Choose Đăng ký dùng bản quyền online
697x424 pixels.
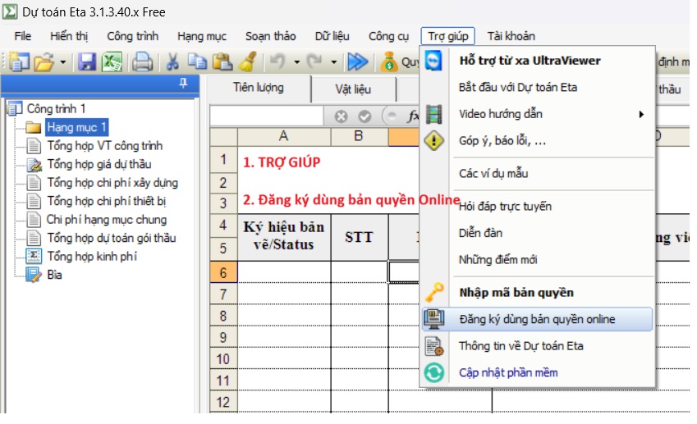coord(538,319)
